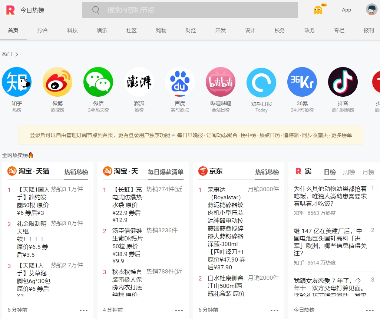Open the Pengpai (澎湃) news icon
The height and width of the screenshot is (319, 380).
point(139,82)
